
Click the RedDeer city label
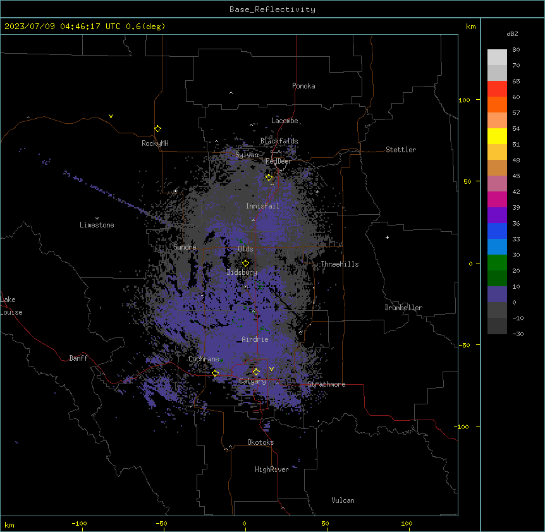tap(278, 162)
